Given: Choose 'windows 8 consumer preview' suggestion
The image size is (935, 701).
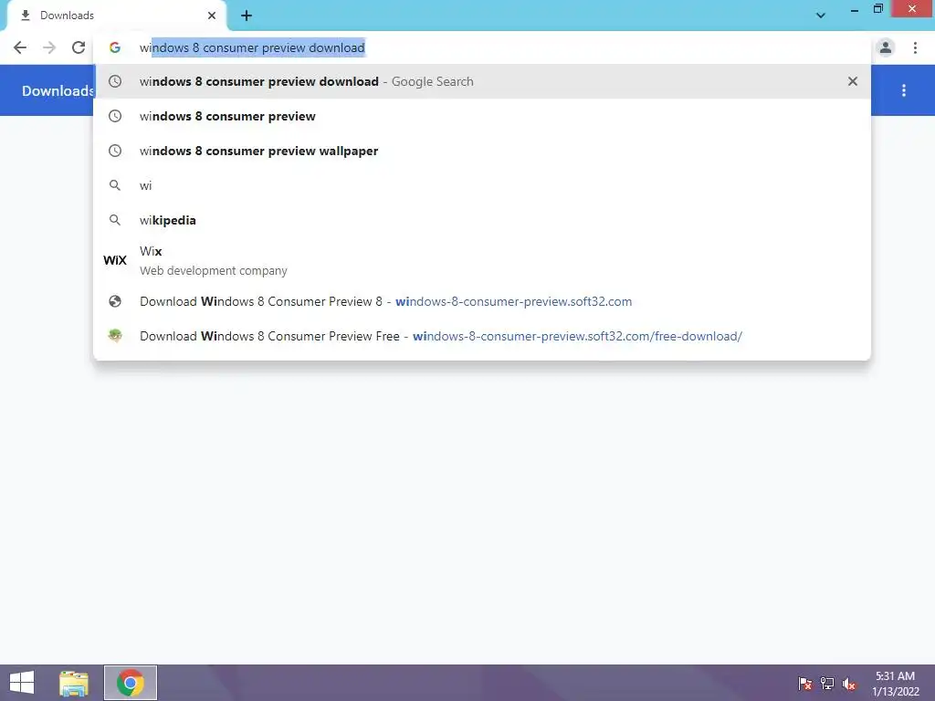Looking at the screenshot, I should pyautogui.click(x=482, y=116).
